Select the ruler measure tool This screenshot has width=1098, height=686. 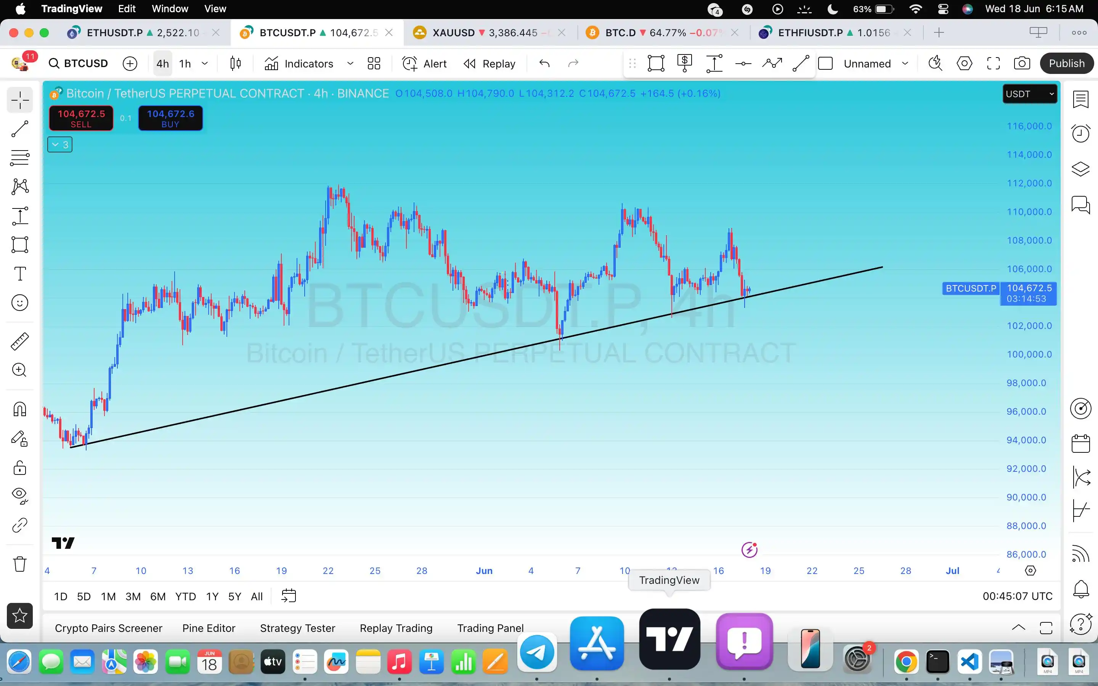point(20,341)
